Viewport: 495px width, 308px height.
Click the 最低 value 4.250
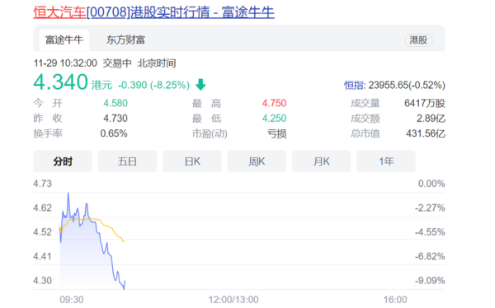275,119
